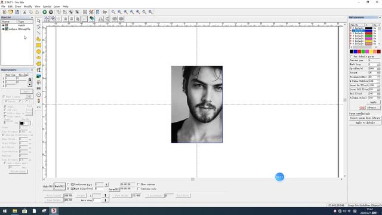This screenshot has height=215, width=382.
Task: Toggle the Show contour checkbox
Action: point(138,185)
